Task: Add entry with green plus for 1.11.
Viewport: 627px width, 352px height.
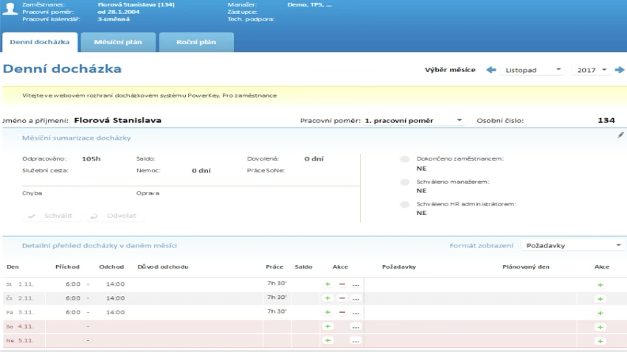Action: tap(328, 284)
